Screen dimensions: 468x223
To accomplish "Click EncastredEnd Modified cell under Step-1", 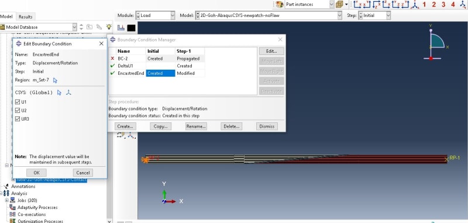I will [x=190, y=73].
